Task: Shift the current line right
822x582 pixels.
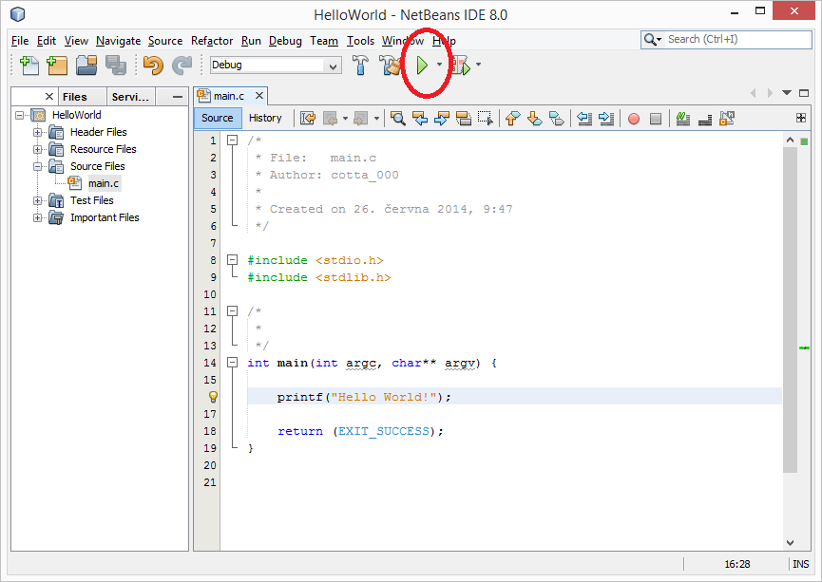Action: pyautogui.click(x=606, y=118)
